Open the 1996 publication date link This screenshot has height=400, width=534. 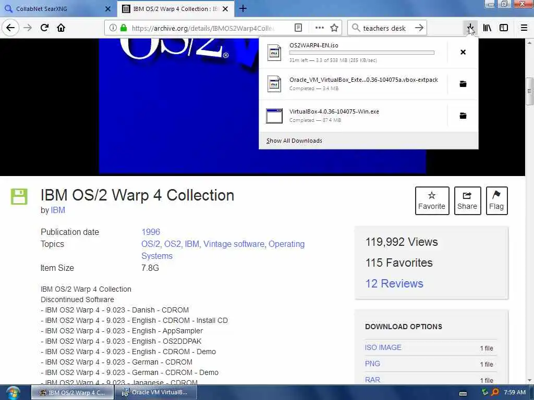(151, 232)
